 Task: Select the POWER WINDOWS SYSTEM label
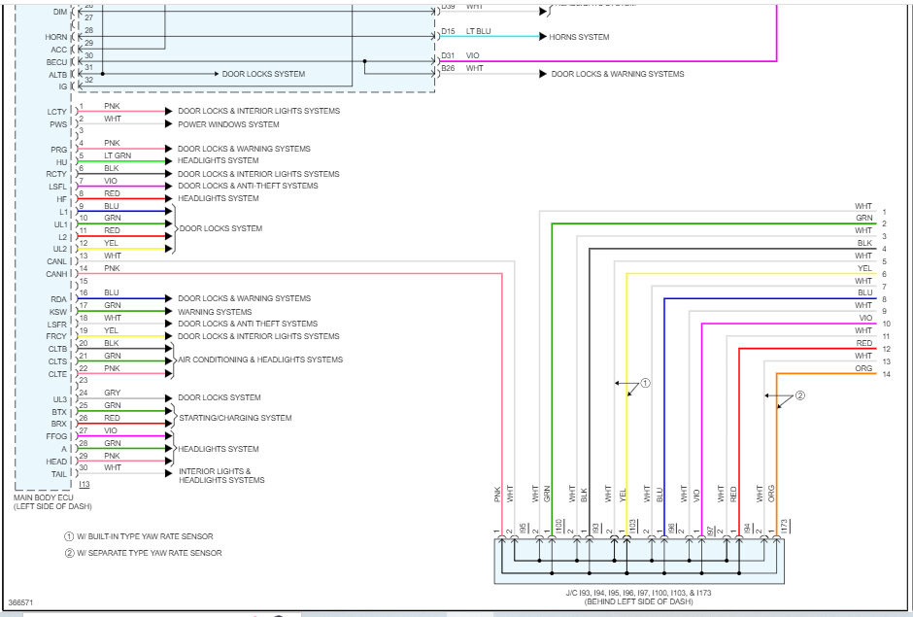pos(228,124)
